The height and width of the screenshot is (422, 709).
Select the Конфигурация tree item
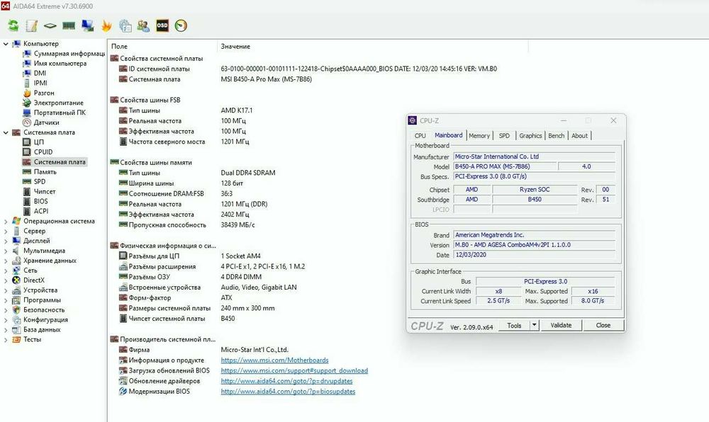[45, 320]
